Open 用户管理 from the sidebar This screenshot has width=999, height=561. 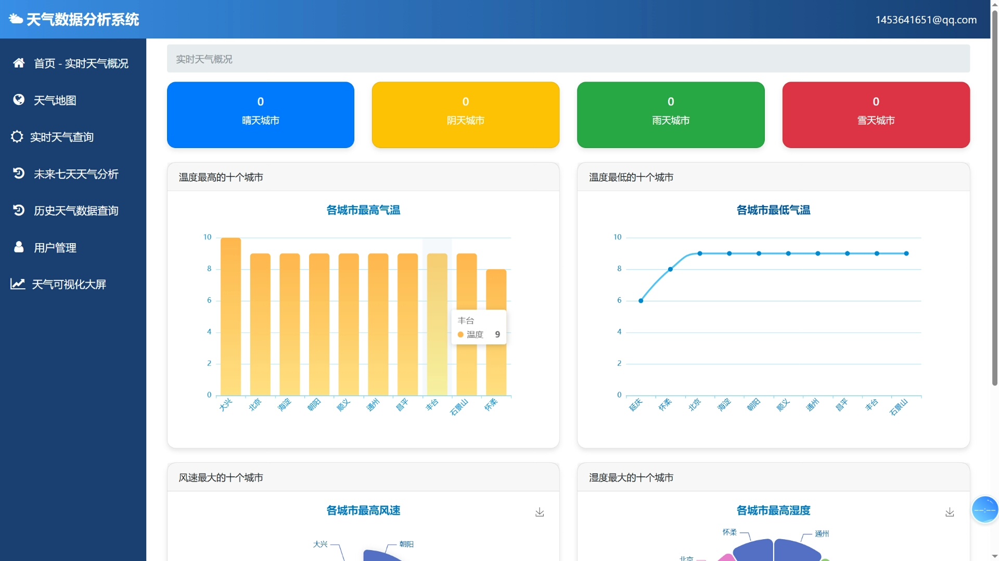55,248
